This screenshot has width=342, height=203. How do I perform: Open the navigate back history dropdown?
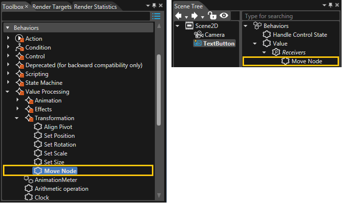[x=187, y=17]
